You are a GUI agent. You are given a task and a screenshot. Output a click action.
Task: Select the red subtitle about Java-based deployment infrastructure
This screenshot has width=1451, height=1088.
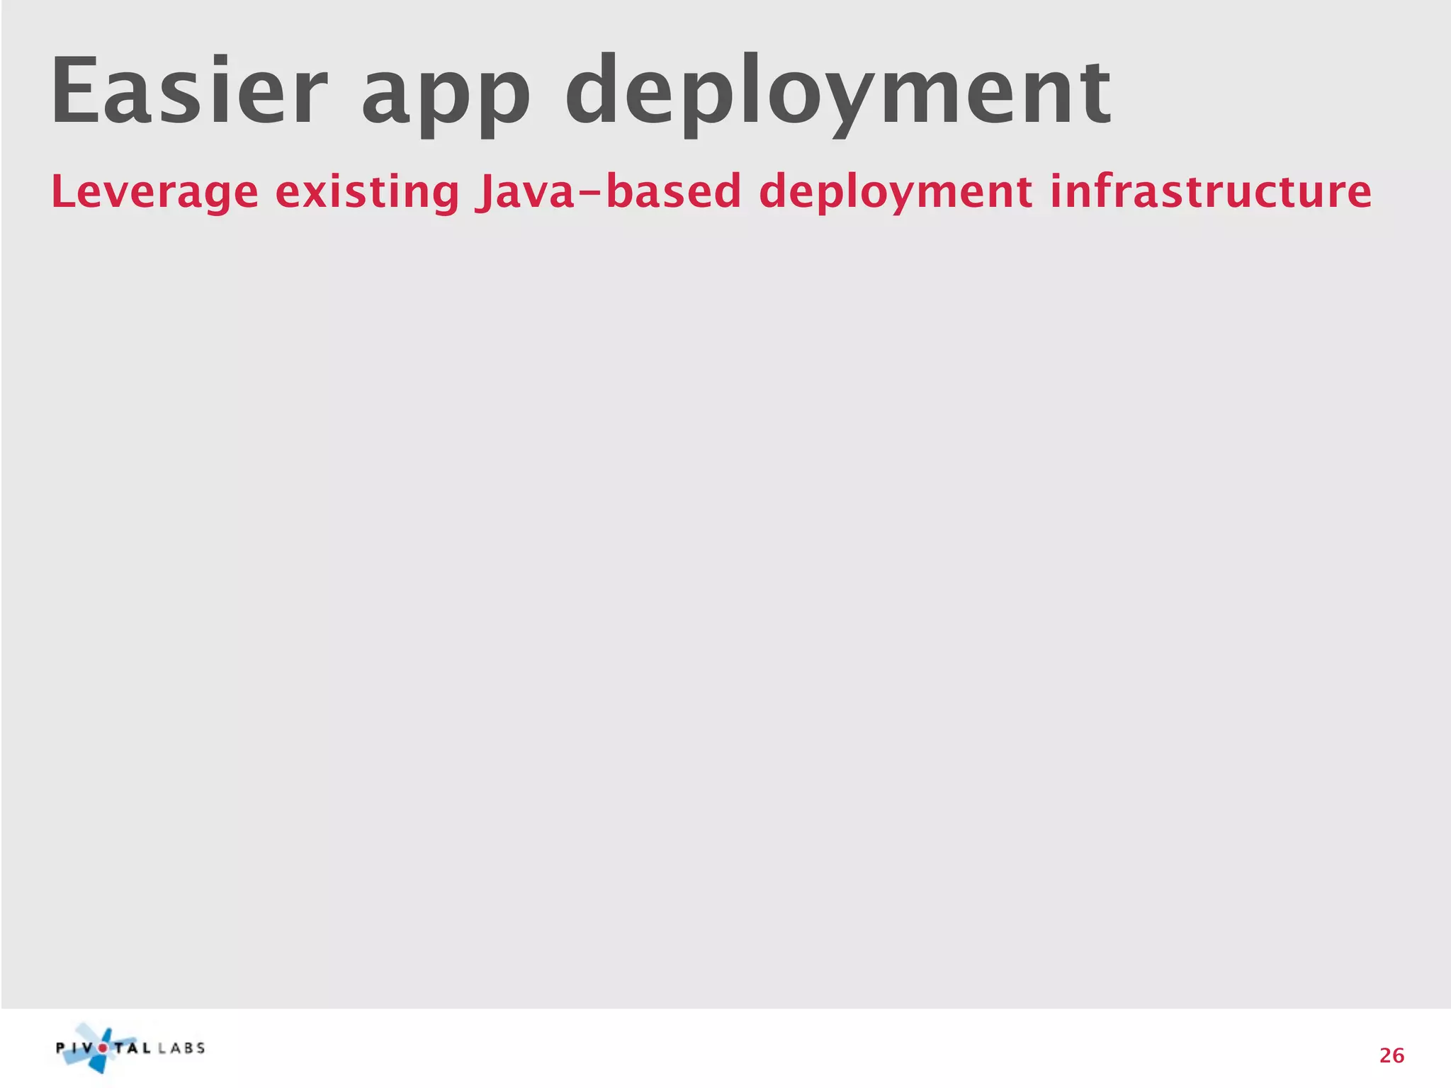click(x=711, y=193)
